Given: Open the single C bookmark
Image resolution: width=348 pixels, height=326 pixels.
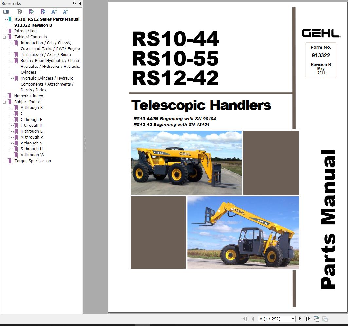Looking at the screenshot, I should click(22, 113).
